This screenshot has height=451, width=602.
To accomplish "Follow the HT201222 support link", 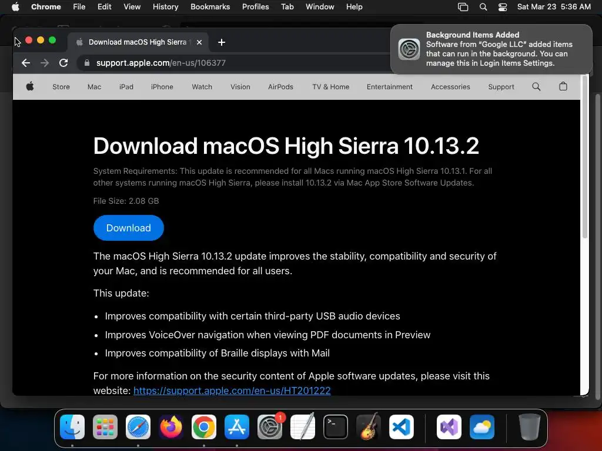I will [232, 391].
